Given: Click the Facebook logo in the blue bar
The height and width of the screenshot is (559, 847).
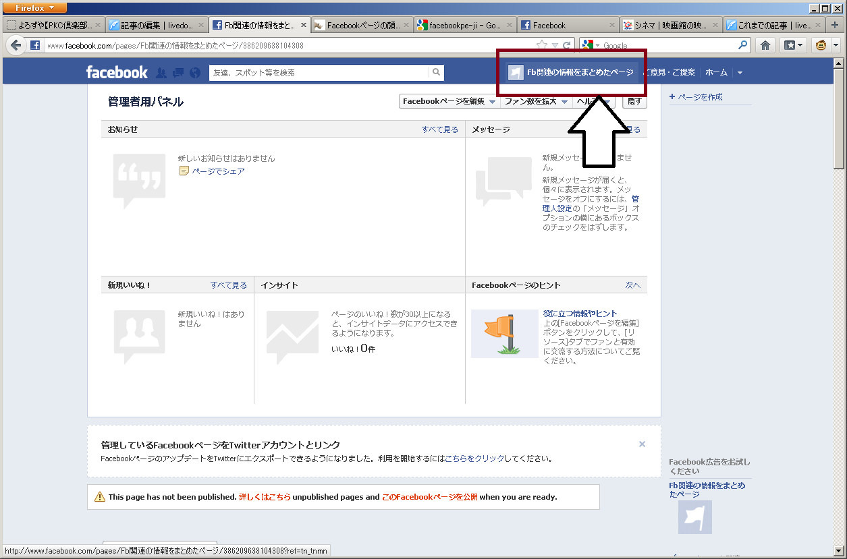Looking at the screenshot, I should (117, 72).
